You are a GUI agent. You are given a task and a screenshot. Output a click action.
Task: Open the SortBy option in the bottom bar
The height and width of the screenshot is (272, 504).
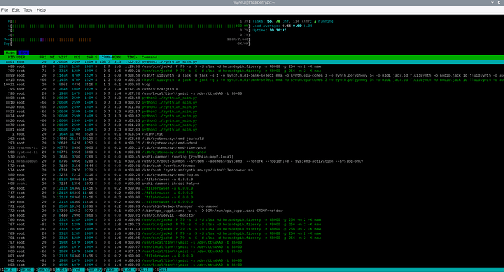pos(93,270)
